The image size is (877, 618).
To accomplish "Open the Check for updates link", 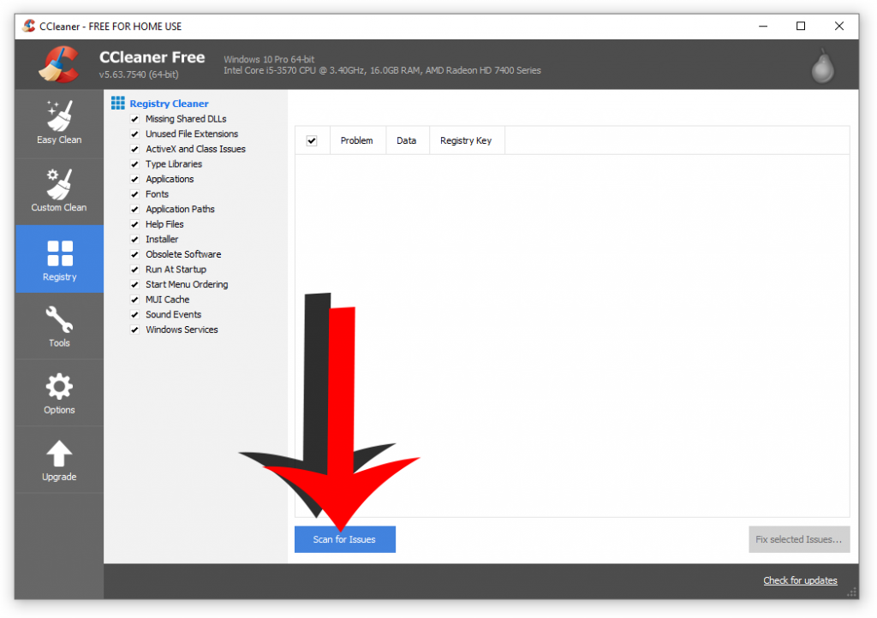I will click(x=800, y=580).
